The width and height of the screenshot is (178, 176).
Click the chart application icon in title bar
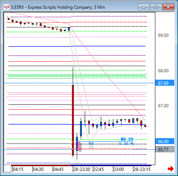(x=7, y=7)
